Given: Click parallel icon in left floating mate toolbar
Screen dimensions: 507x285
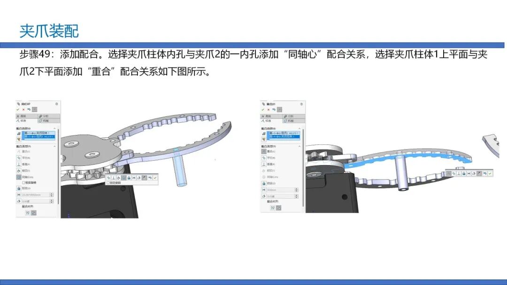Looking at the screenshot, I should (108, 178).
